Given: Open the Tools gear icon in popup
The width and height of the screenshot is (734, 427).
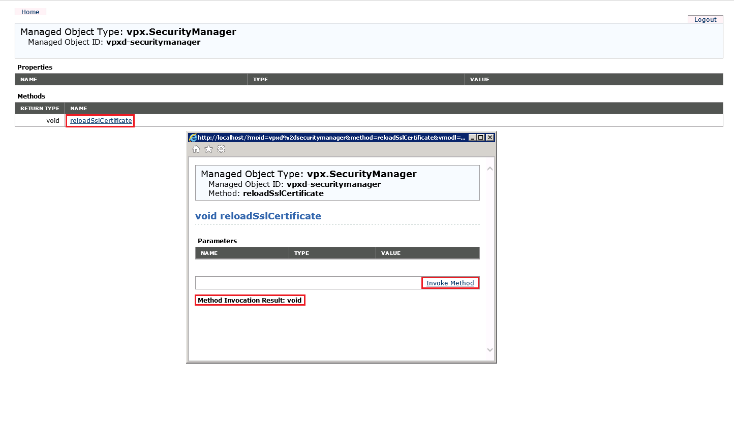Looking at the screenshot, I should pyautogui.click(x=221, y=149).
